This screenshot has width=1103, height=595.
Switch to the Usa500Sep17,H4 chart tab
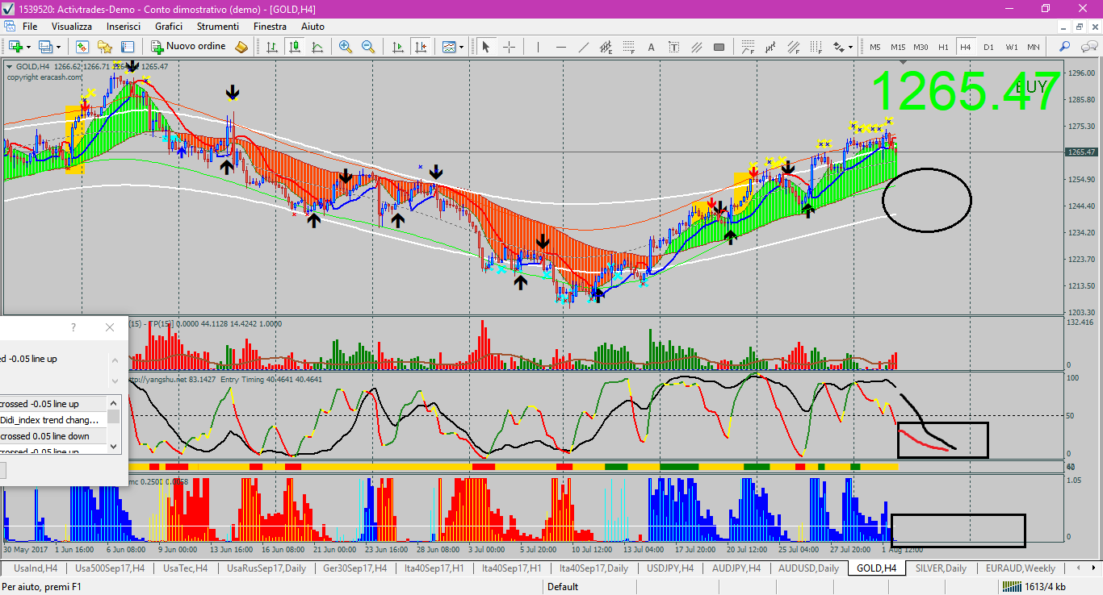pos(110,568)
